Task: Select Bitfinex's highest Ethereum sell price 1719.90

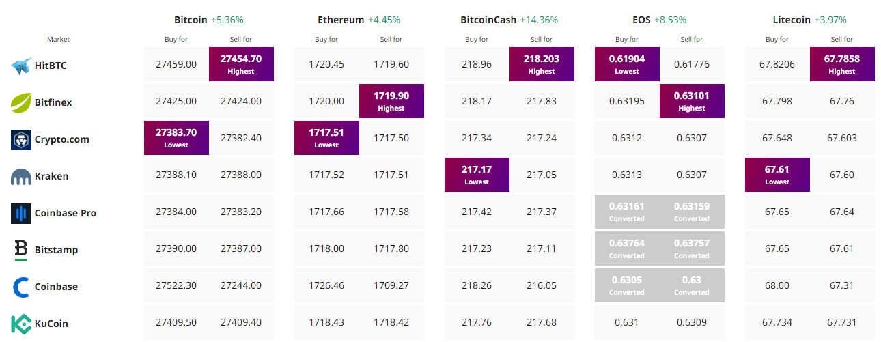Action: coord(391,101)
